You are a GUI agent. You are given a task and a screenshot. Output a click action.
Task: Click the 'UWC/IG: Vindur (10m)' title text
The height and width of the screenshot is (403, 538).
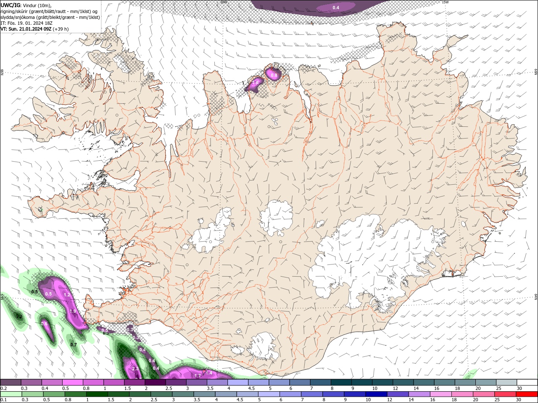point(26,5)
